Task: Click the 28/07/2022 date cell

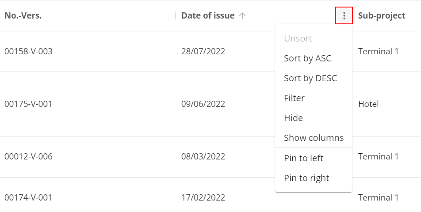Action: pyautogui.click(x=203, y=52)
